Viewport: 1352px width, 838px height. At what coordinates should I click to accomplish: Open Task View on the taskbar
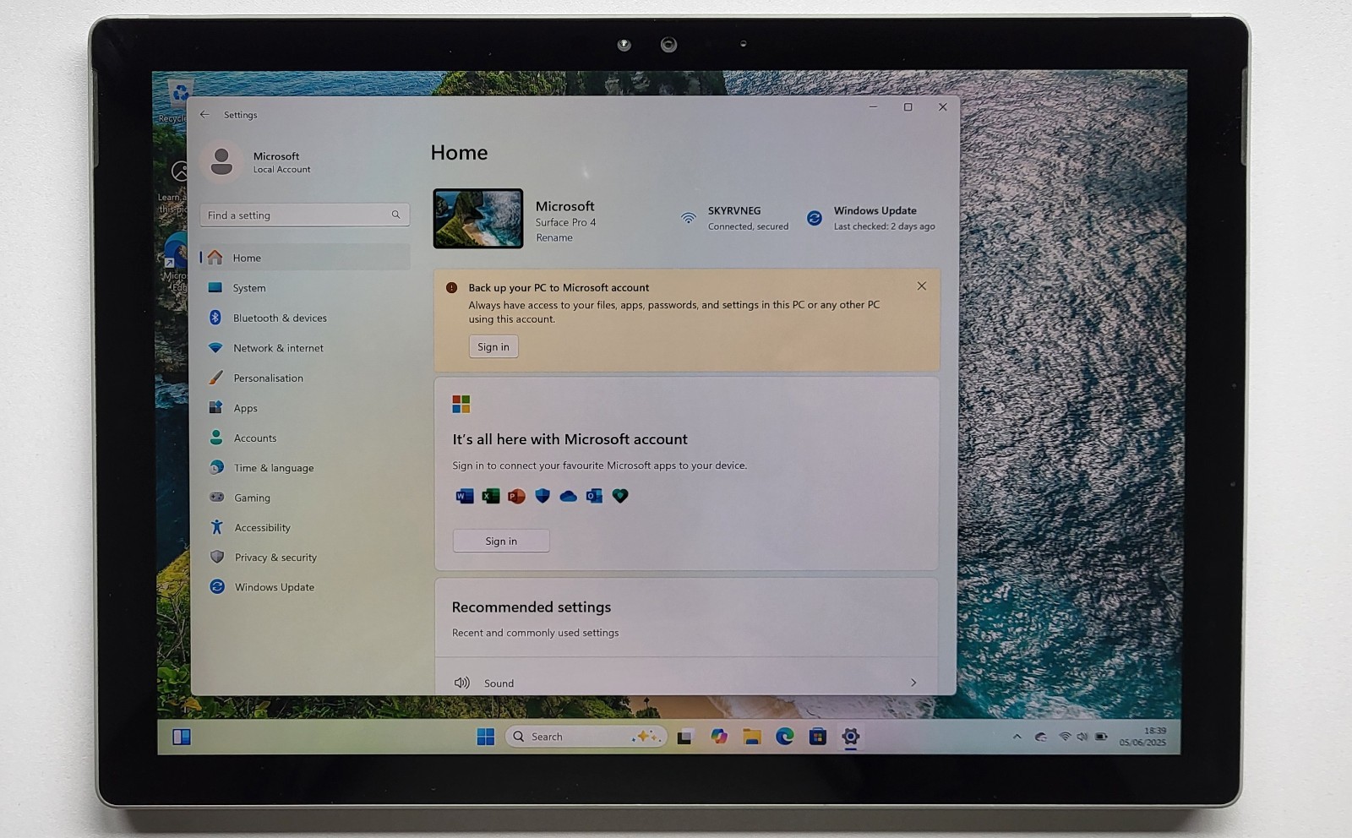click(684, 737)
